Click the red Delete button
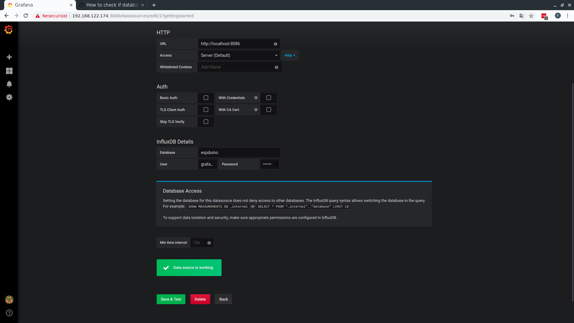 click(x=200, y=299)
